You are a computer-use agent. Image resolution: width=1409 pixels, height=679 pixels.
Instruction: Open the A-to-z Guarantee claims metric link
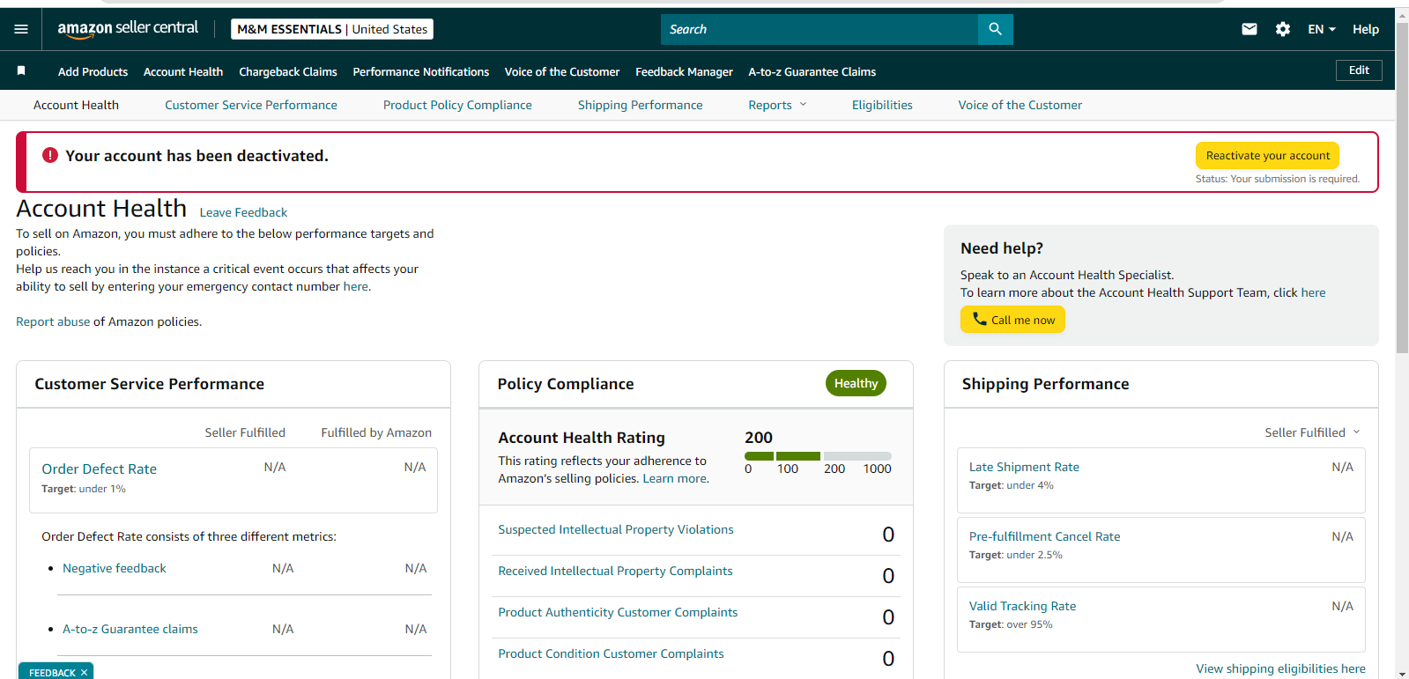130,629
